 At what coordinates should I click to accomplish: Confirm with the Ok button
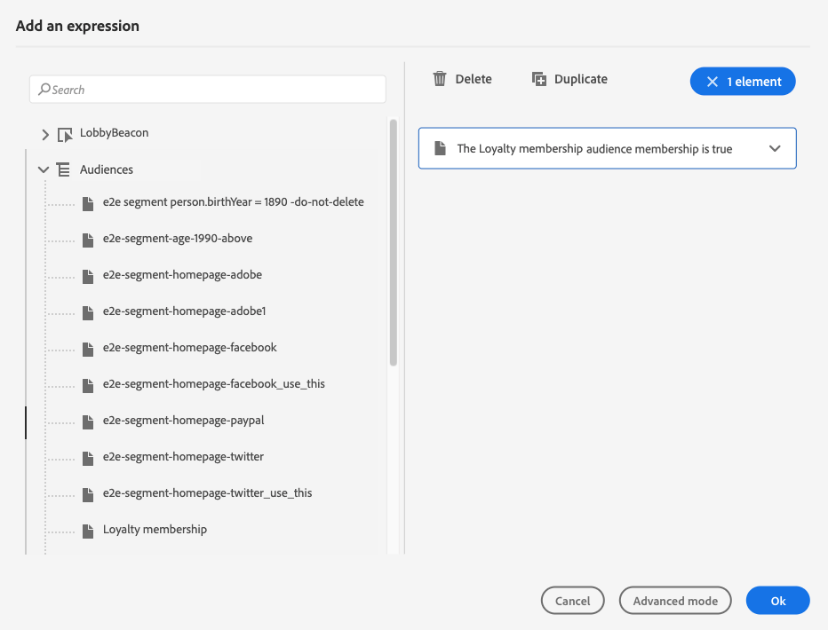(777, 601)
